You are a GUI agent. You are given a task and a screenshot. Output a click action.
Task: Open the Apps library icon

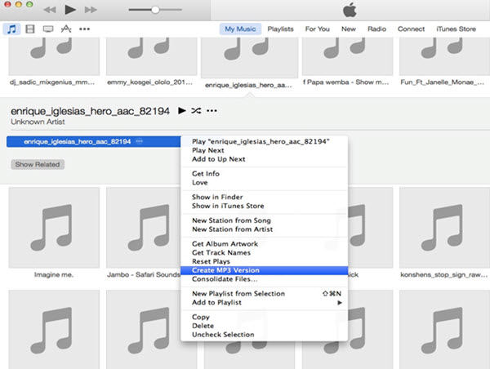pyautogui.click(x=66, y=29)
